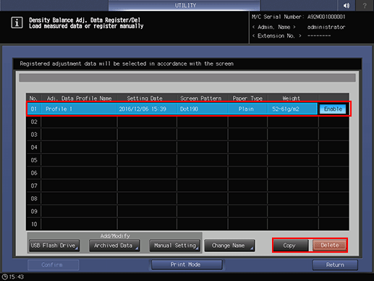The image size is (374, 281).
Task: Open the Manual Setting option
Action: tap(174, 246)
